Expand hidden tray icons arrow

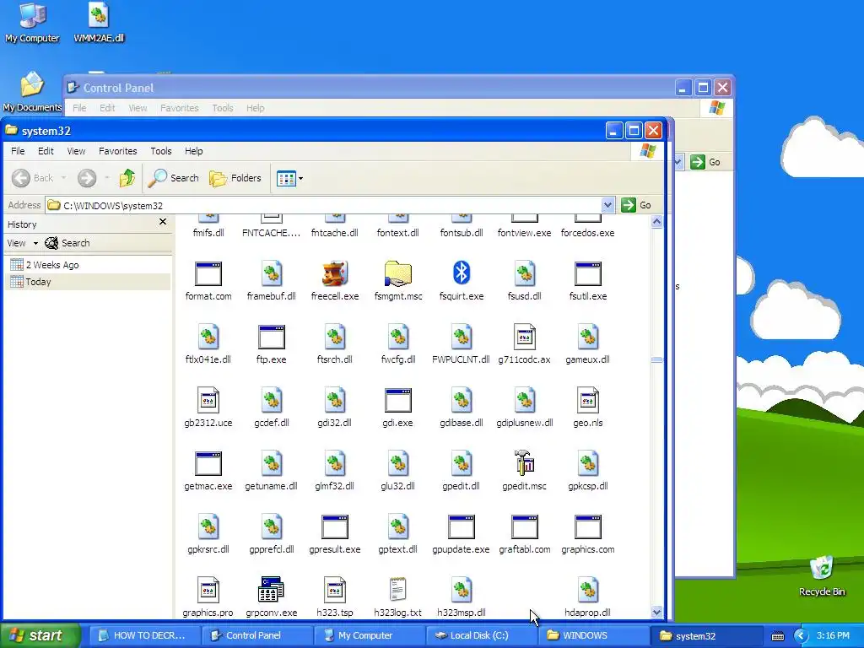click(802, 636)
